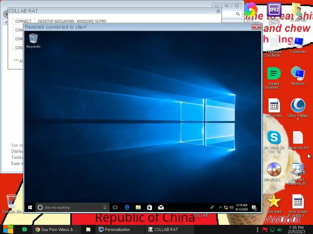Viewport: 313px width, 234px height.
Task: Open the remote client's Start menu
Action: [x=30, y=207]
